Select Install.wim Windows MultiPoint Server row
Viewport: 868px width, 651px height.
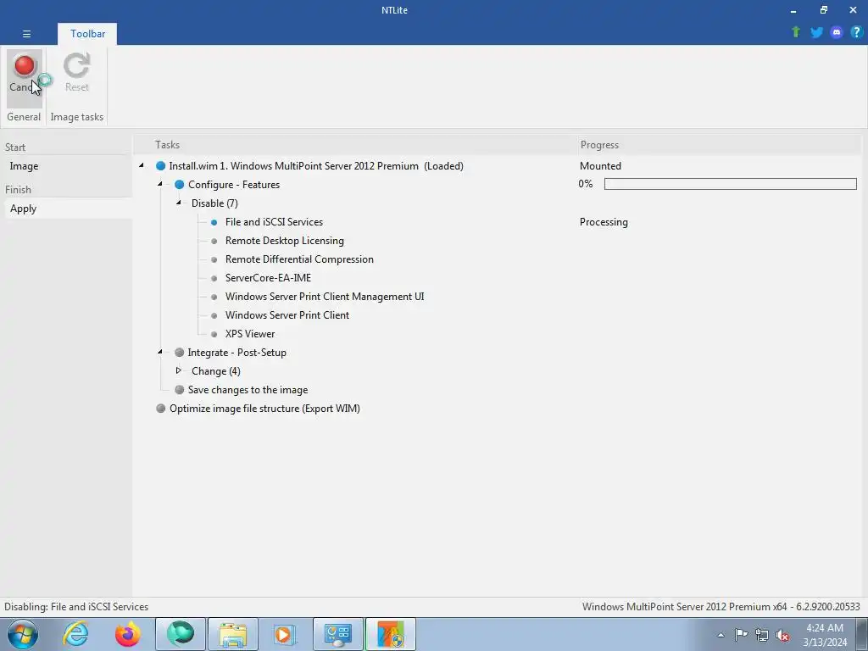[316, 166]
